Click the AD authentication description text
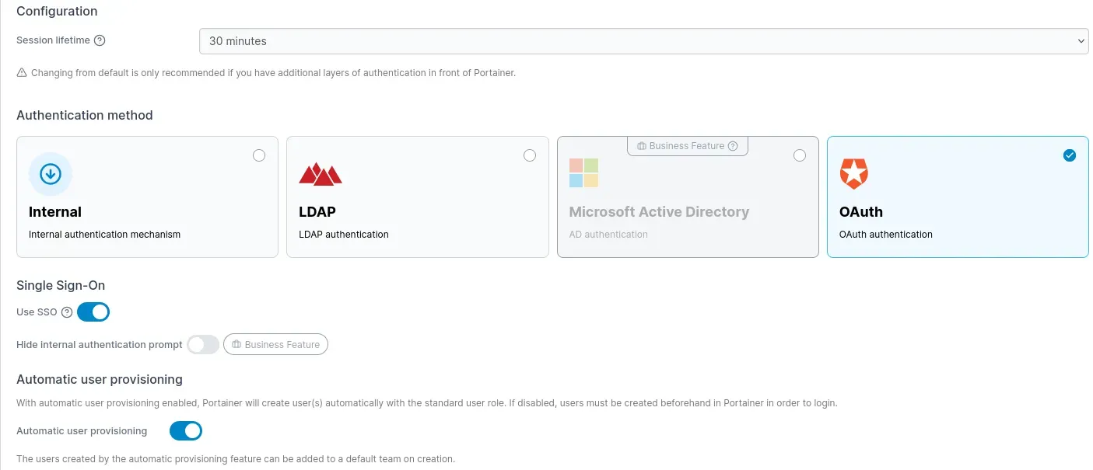 (608, 235)
